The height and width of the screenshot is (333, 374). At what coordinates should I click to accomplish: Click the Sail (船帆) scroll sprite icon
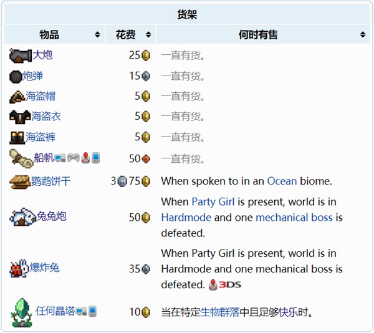pyautogui.click(x=21, y=158)
